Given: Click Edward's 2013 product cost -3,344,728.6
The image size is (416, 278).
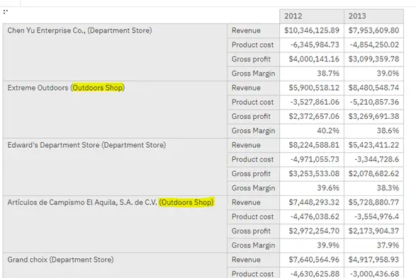Looking at the screenshot, I should (x=373, y=159).
